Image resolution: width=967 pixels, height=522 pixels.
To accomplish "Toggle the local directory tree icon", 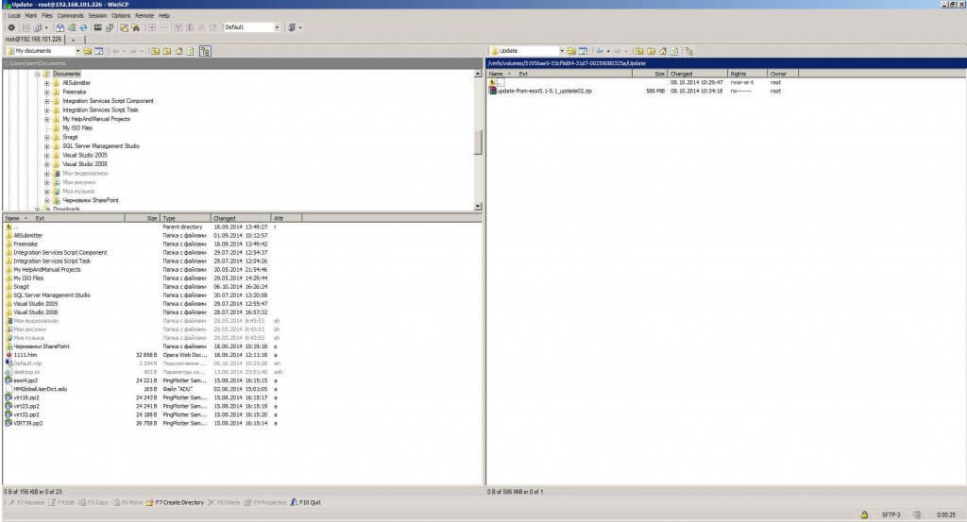I will (x=205, y=51).
